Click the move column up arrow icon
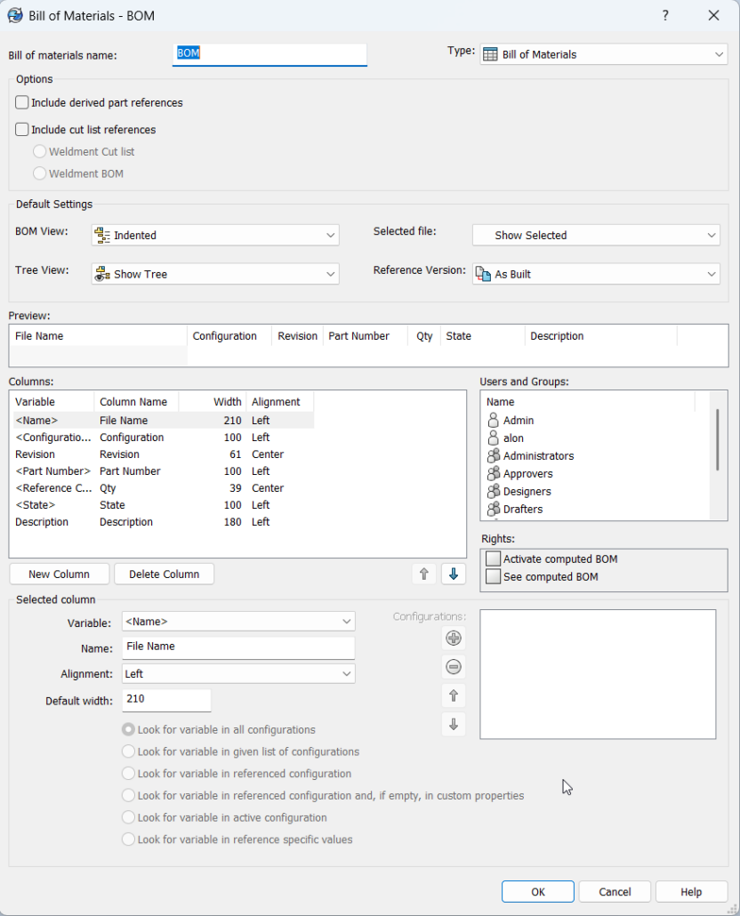 424,575
